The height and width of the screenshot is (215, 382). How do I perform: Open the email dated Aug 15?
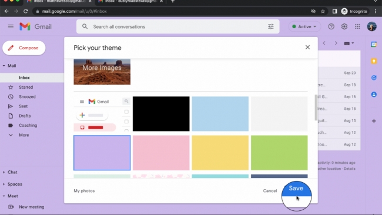click(339, 120)
